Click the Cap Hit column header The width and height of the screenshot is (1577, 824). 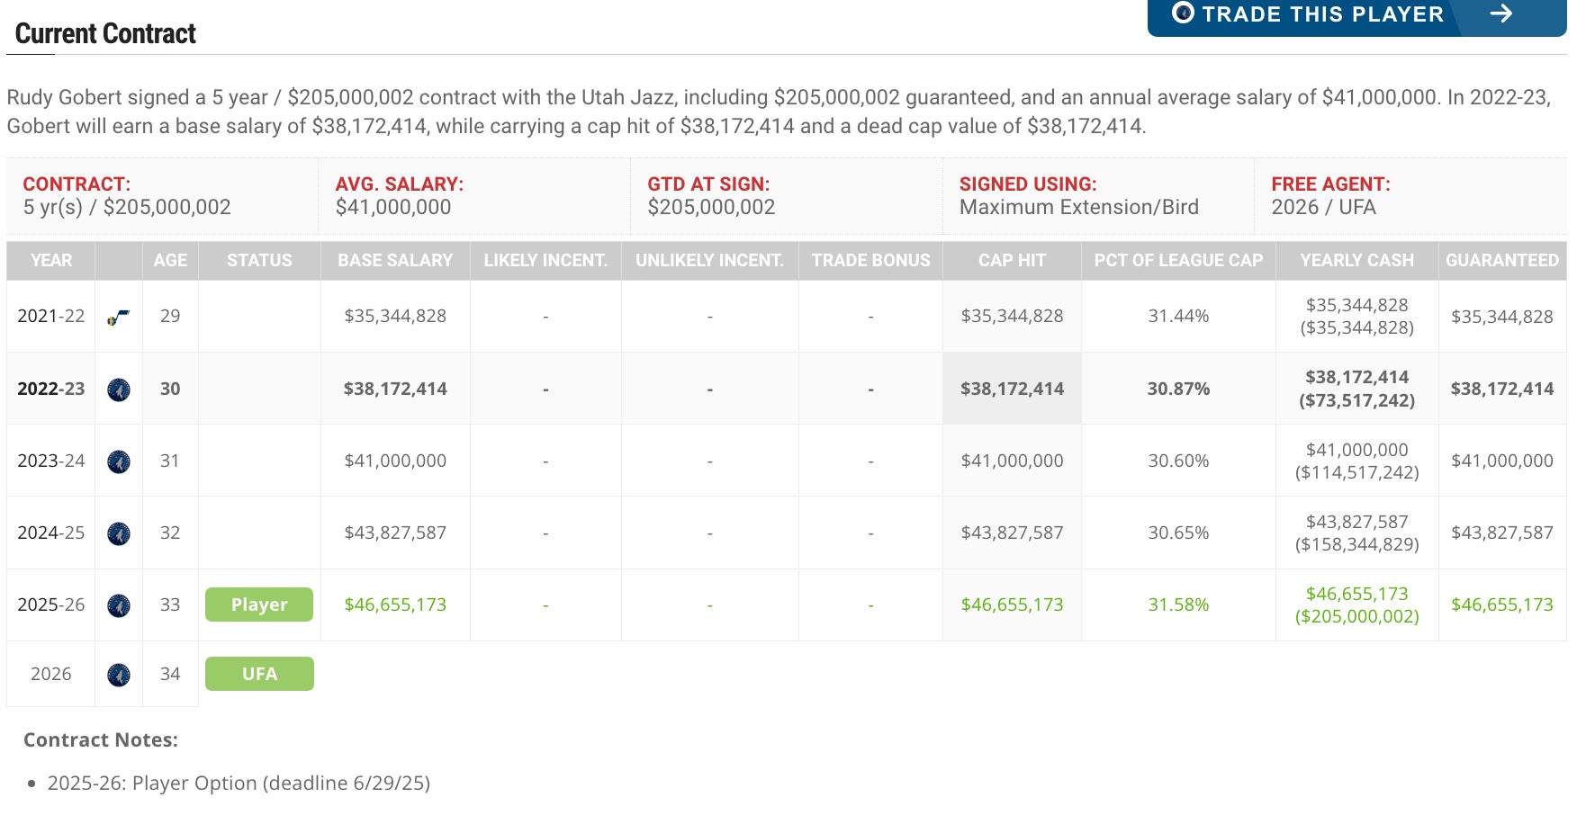pos(1012,261)
